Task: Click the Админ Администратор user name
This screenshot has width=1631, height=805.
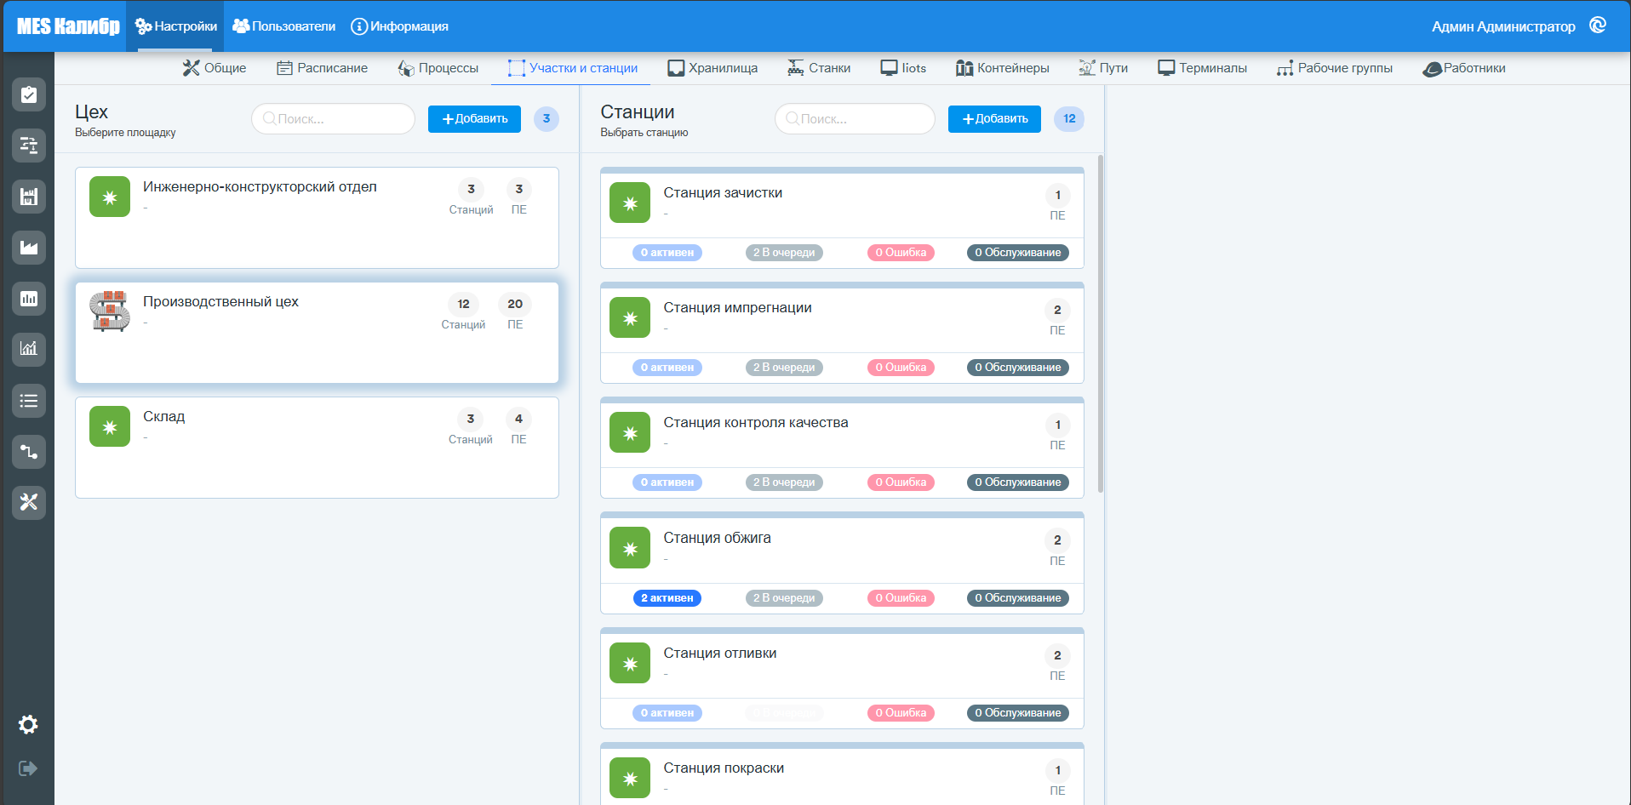Action: tap(1503, 26)
